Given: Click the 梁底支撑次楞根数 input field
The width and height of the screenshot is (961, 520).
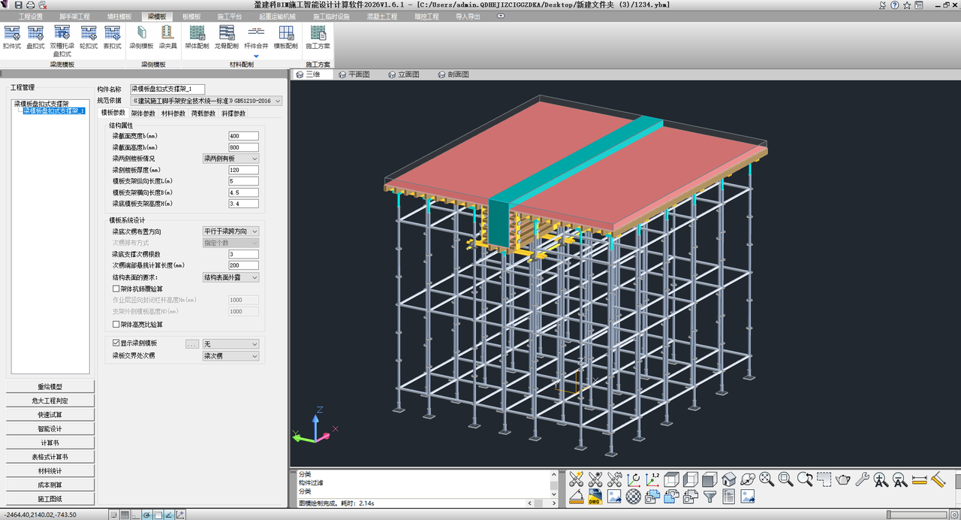Looking at the screenshot, I should coord(243,254).
